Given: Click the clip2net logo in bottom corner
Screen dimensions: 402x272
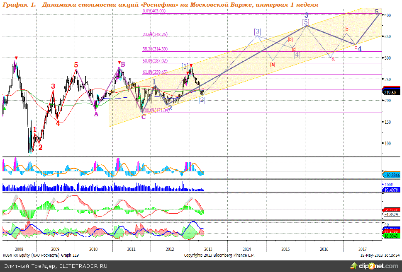Looking at the screenshot, I should [381, 266].
